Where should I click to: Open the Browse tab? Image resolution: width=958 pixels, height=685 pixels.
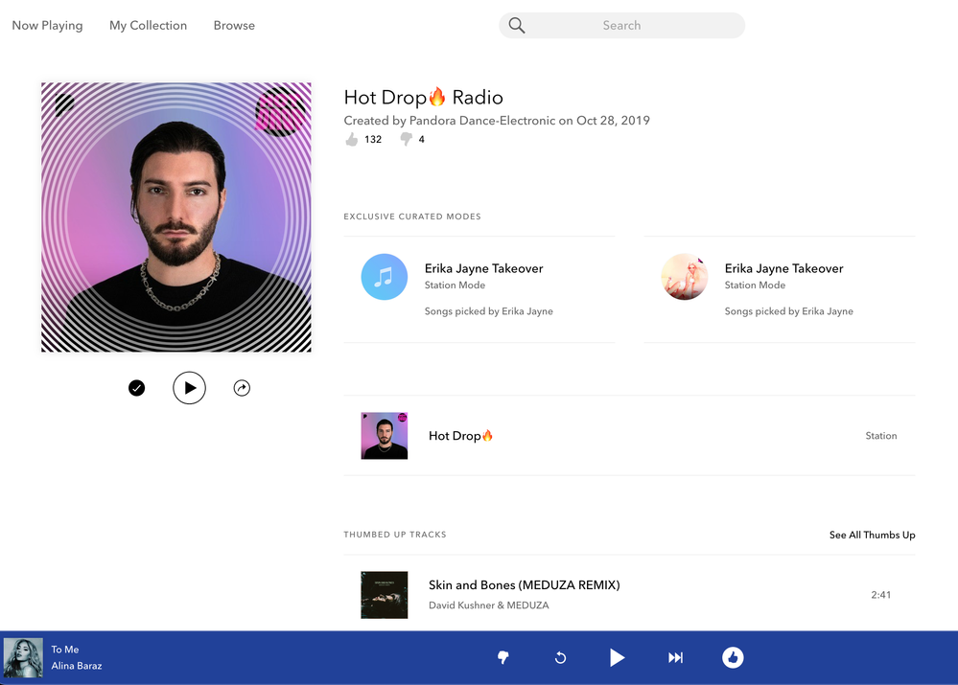click(234, 26)
